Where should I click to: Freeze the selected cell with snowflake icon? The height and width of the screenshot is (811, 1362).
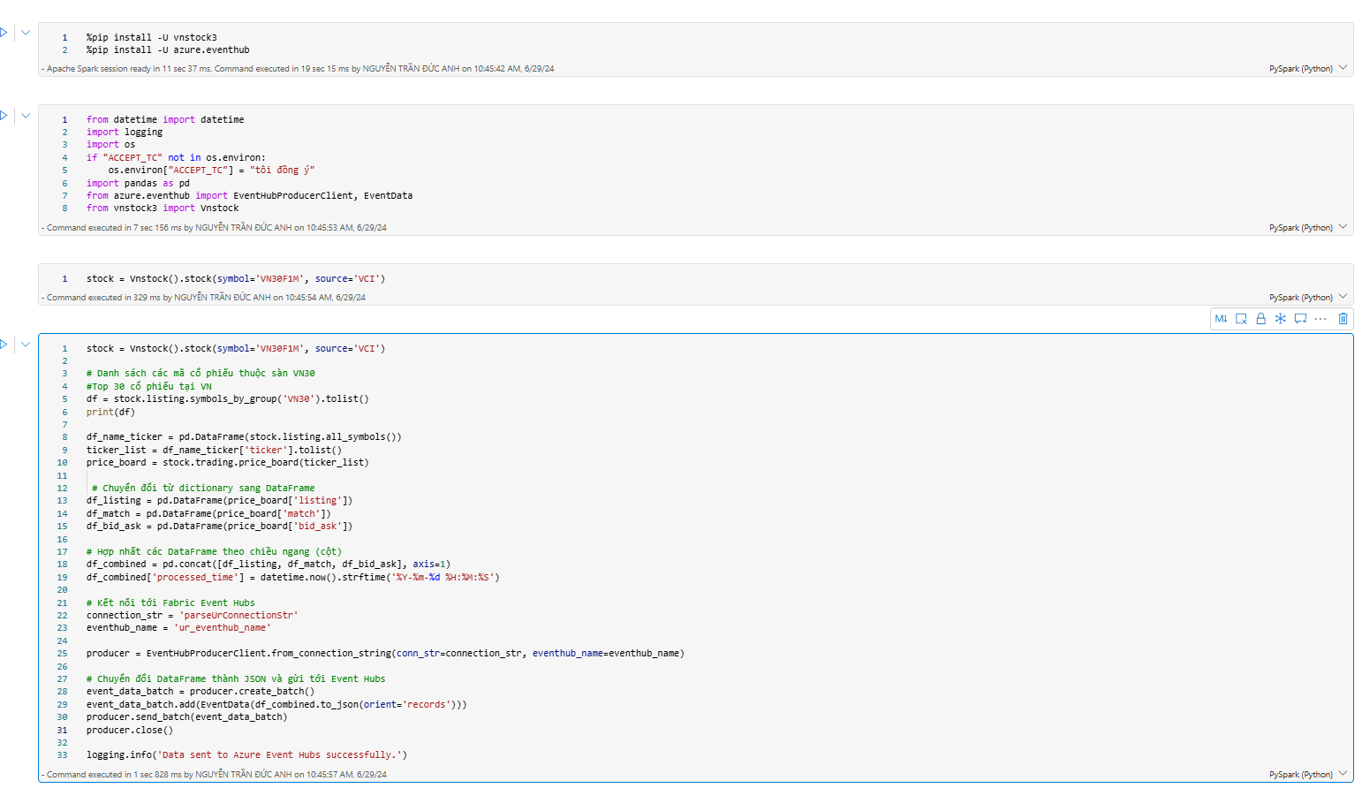[1280, 319]
